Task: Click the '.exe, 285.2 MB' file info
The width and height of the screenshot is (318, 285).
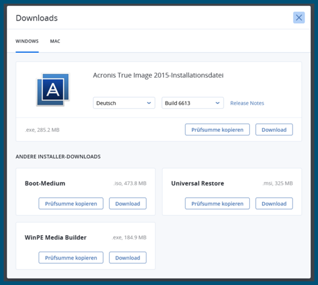Action: 42,130
